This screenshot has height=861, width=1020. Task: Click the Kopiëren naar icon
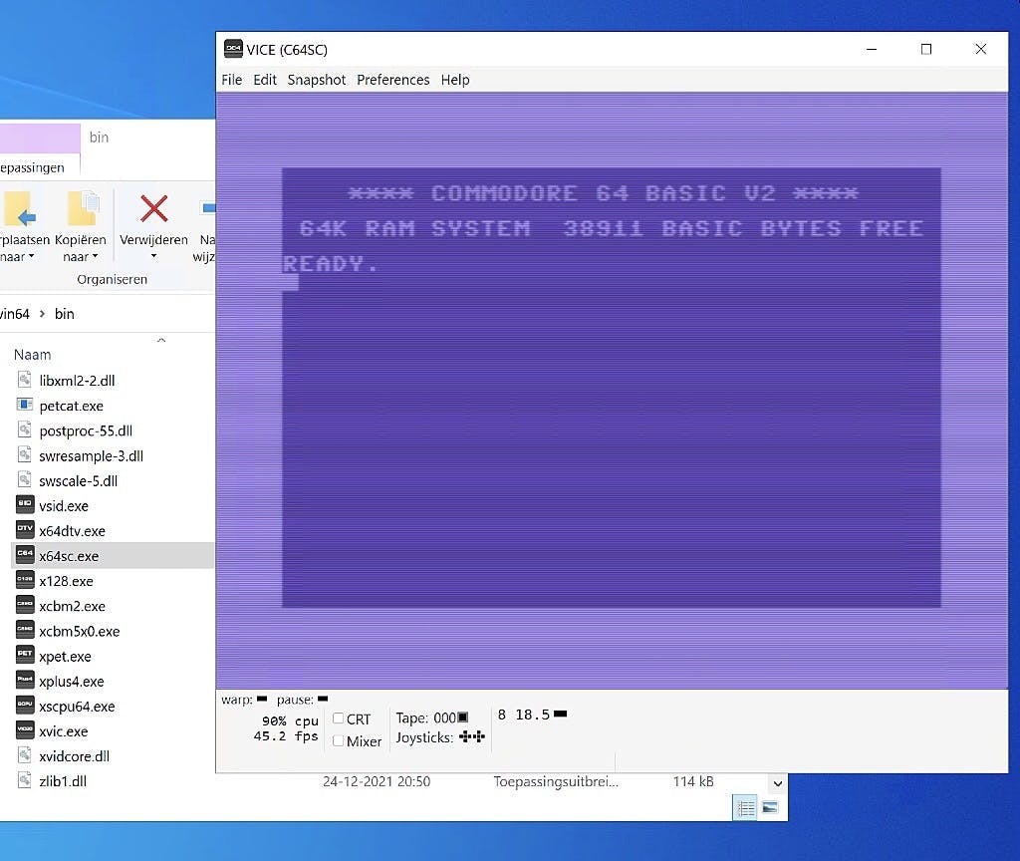[x=84, y=209]
